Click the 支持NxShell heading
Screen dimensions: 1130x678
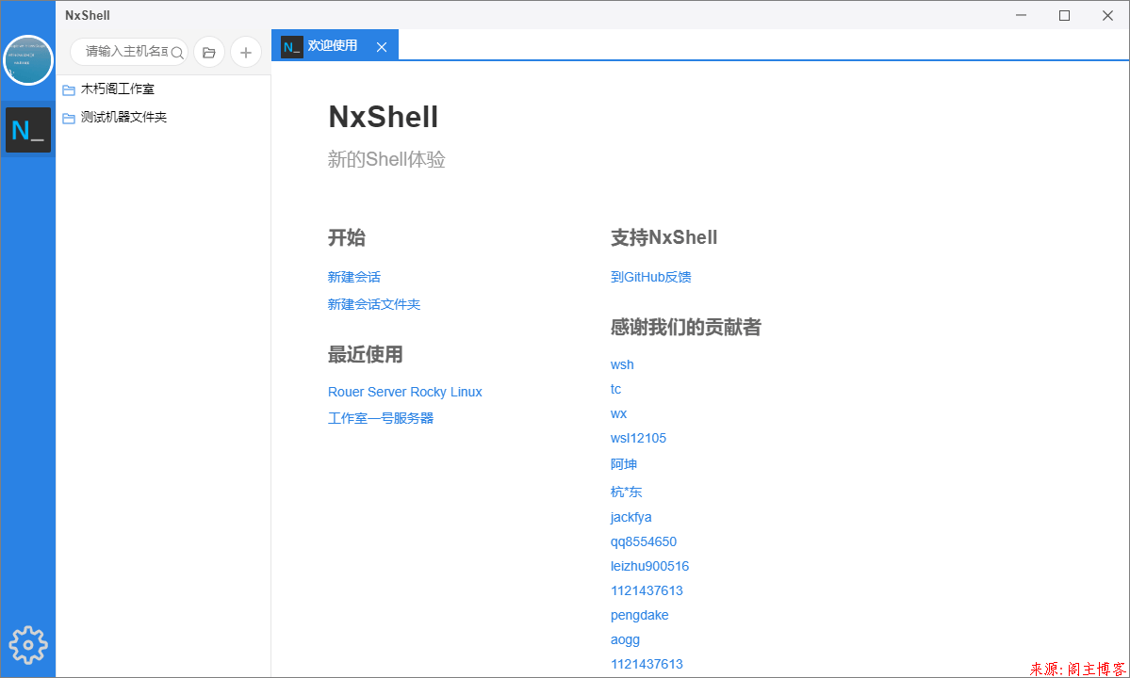point(663,237)
